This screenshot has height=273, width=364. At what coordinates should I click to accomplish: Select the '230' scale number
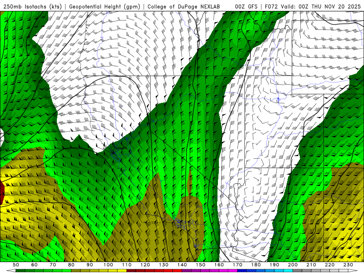(348, 265)
